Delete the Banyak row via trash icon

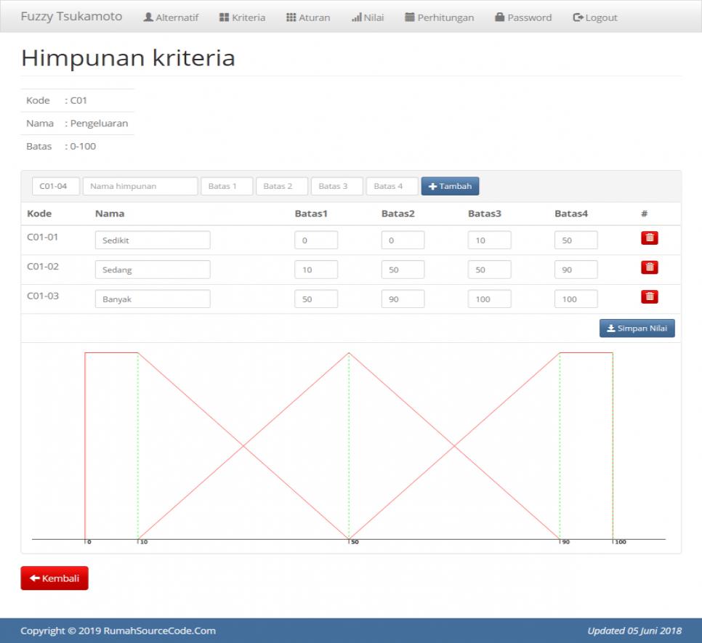pyautogui.click(x=649, y=296)
